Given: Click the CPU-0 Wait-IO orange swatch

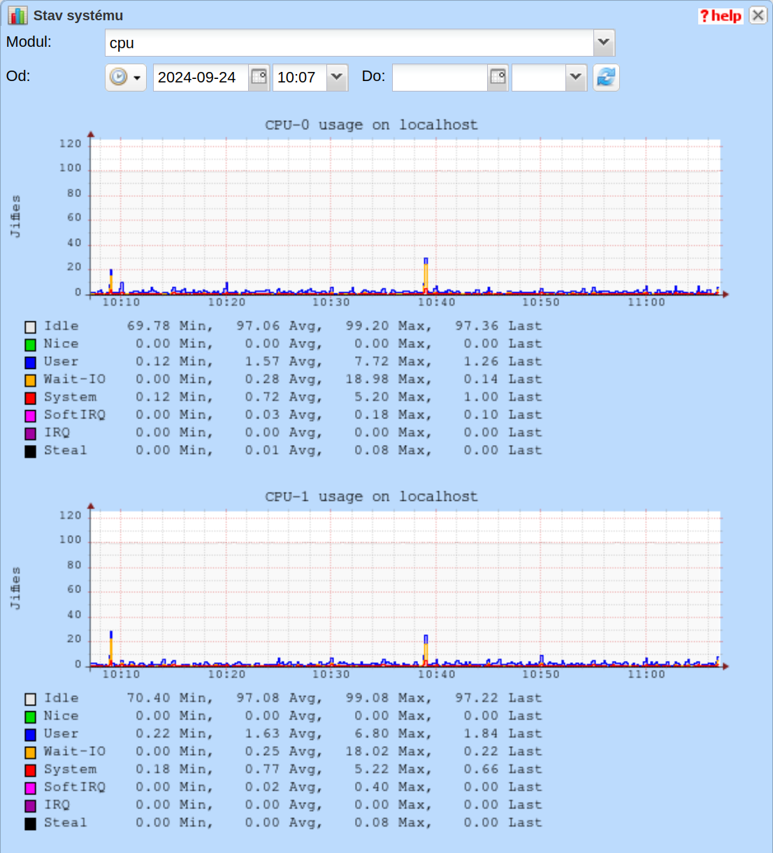Looking at the screenshot, I should 30,380.
